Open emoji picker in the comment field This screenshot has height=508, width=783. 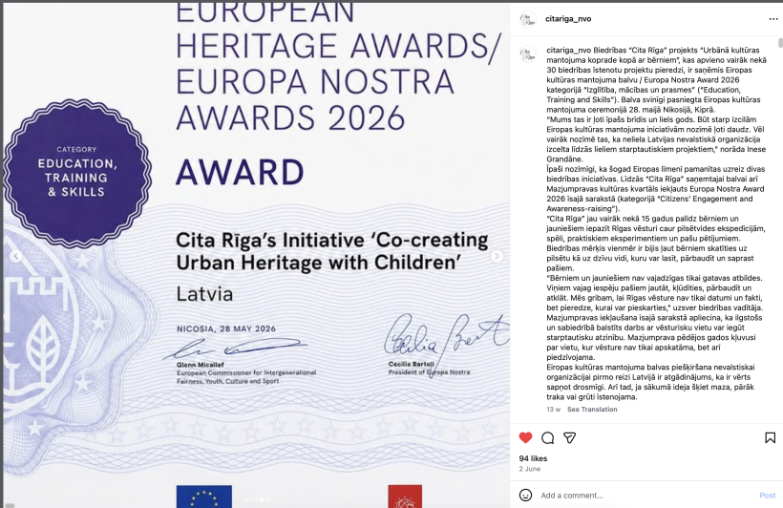click(x=525, y=495)
